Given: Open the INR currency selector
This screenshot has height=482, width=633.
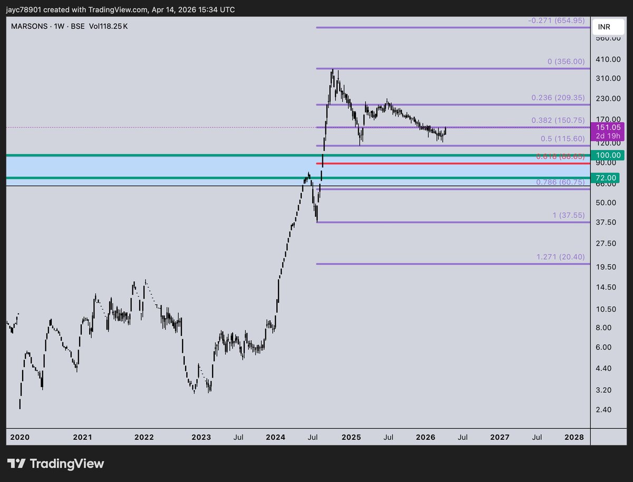Looking at the screenshot, I should point(608,27).
